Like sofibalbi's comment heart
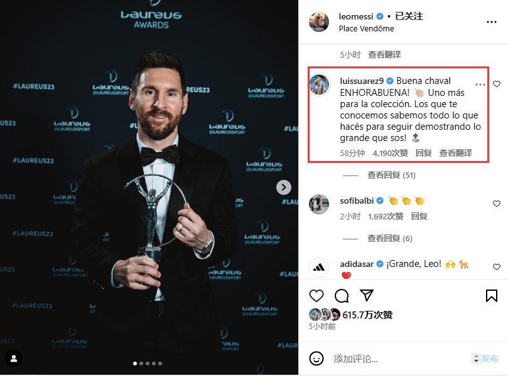This screenshot has width=508, height=376. [x=496, y=204]
